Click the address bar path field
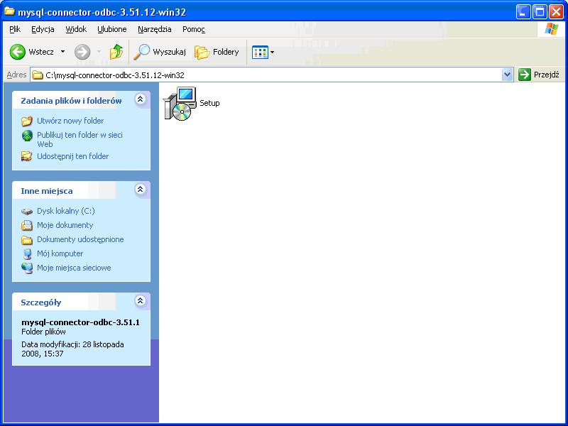The width and height of the screenshot is (568, 426). point(270,75)
